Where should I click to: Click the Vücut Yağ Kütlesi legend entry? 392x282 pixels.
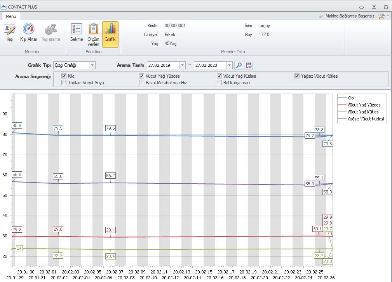coord(359,112)
